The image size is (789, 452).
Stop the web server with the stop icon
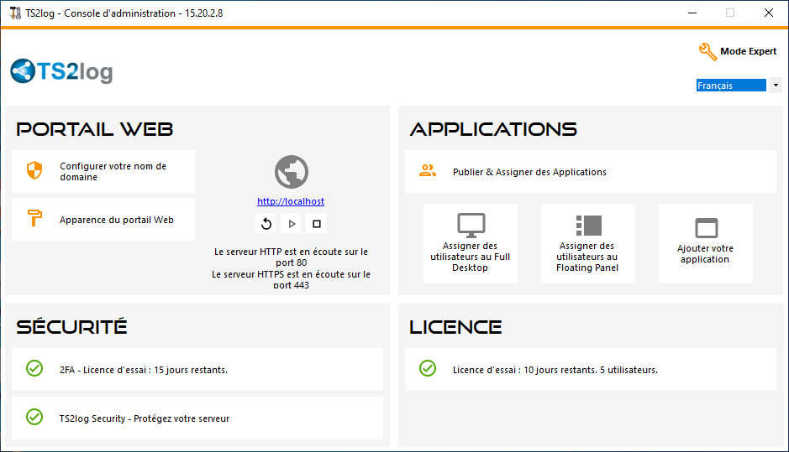point(317,224)
